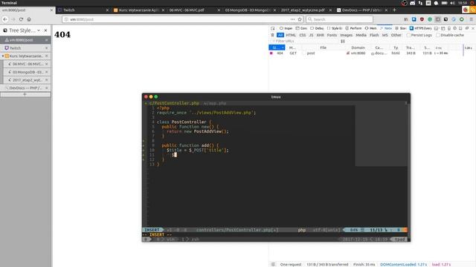Open the volume control in system tray
Viewport: 476px width, 267px height.
click(x=452, y=3)
